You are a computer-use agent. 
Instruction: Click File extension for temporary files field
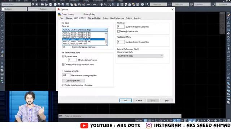point(66,75)
